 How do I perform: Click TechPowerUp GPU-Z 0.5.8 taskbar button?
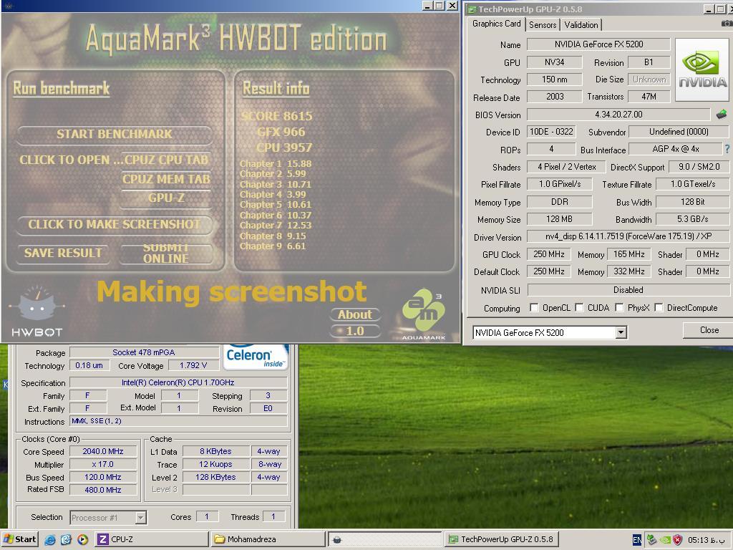(x=501, y=539)
